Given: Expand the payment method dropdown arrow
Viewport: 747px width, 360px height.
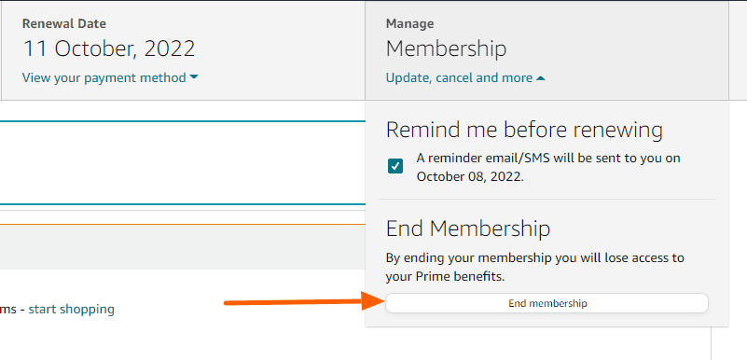Looking at the screenshot, I should tap(194, 77).
